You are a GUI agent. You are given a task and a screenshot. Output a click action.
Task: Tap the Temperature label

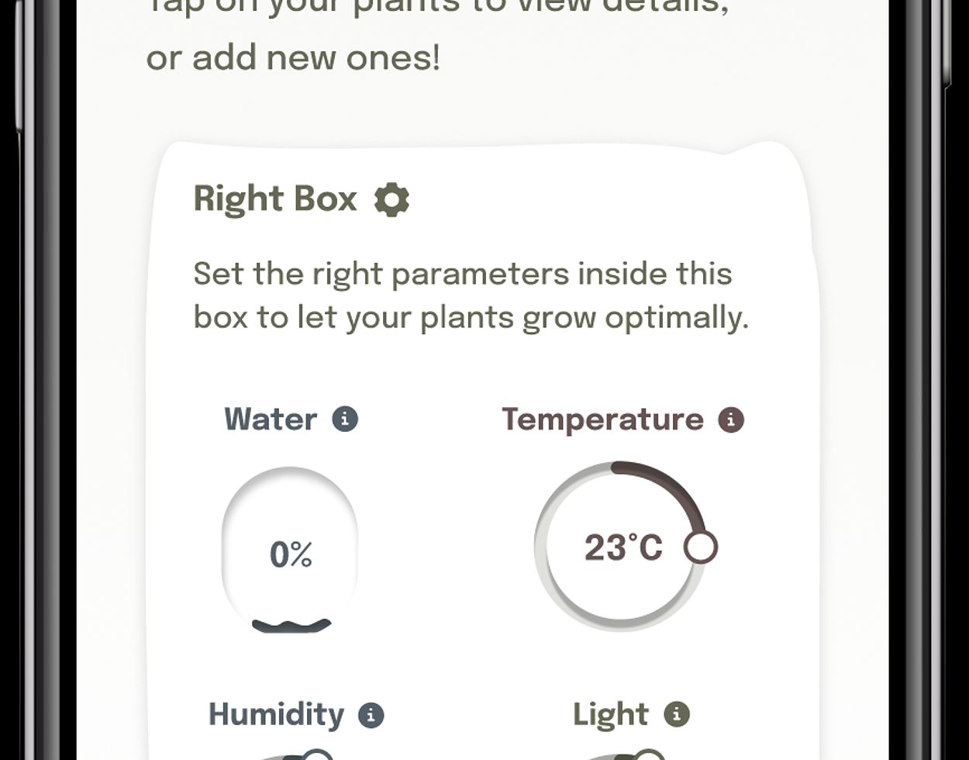click(602, 420)
